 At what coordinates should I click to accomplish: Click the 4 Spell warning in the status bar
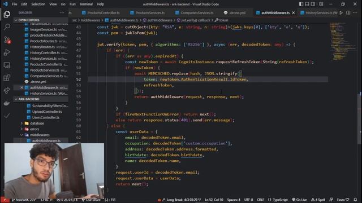point(318,200)
